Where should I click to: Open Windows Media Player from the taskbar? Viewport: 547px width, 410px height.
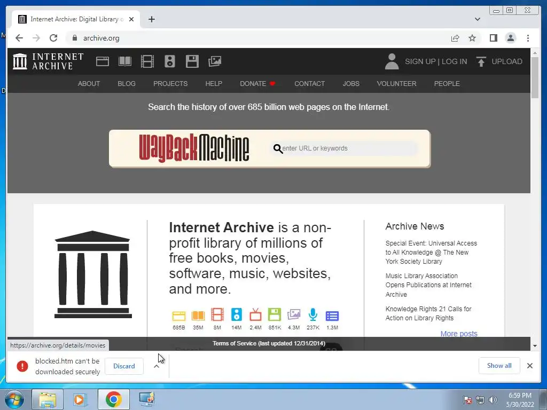click(80, 399)
